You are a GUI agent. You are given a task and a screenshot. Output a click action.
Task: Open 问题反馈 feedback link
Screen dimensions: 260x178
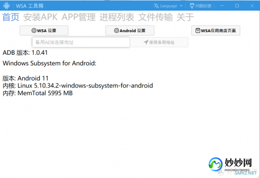coord(201,6)
